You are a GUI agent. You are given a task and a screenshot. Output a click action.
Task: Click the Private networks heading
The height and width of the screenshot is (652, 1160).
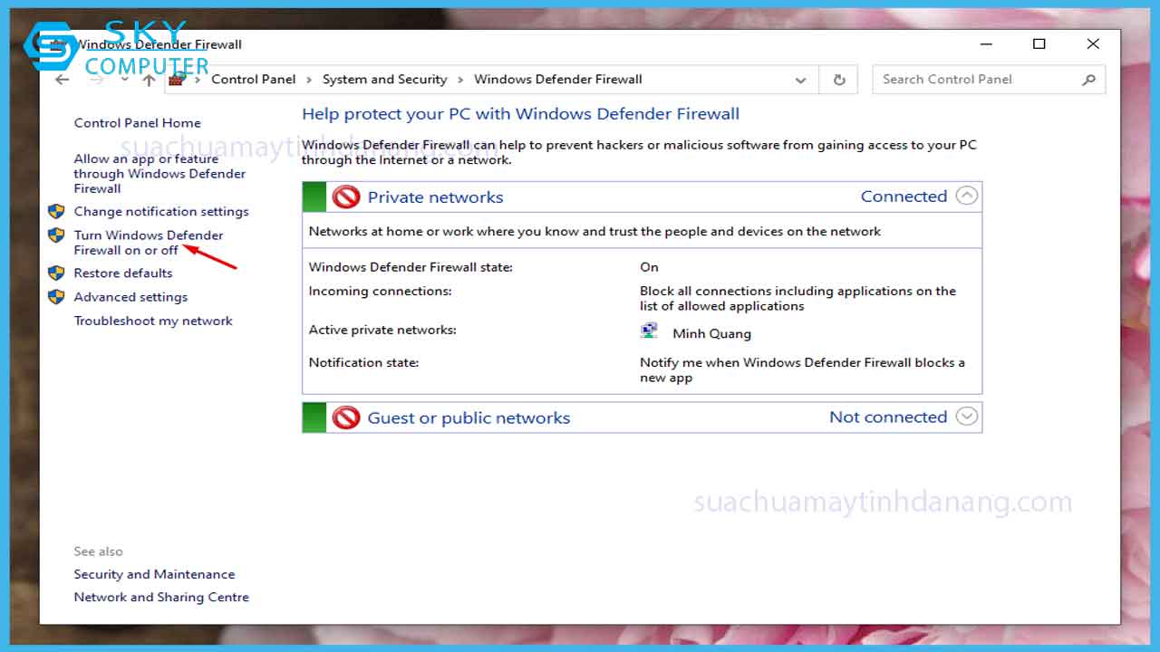pos(435,197)
